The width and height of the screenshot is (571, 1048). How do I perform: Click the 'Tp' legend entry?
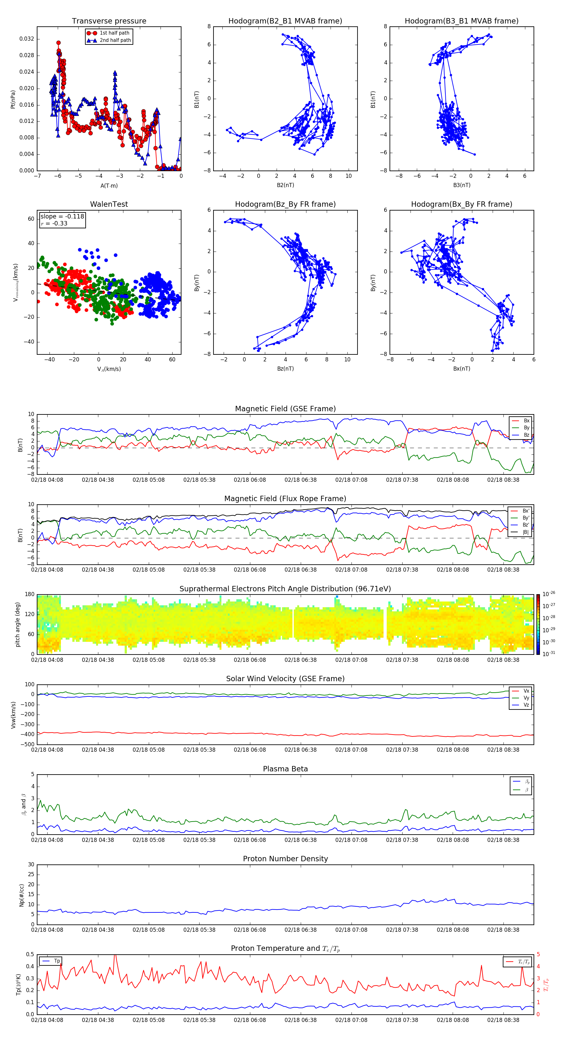tap(51, 961)
